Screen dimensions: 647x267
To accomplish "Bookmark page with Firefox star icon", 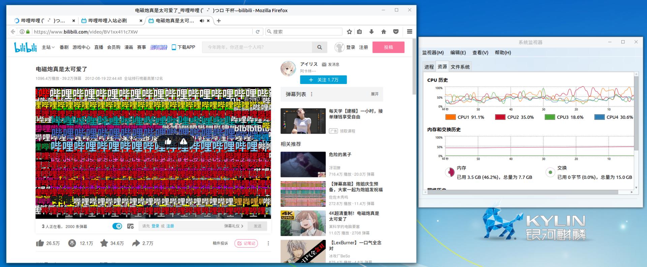I will point(349,32).
